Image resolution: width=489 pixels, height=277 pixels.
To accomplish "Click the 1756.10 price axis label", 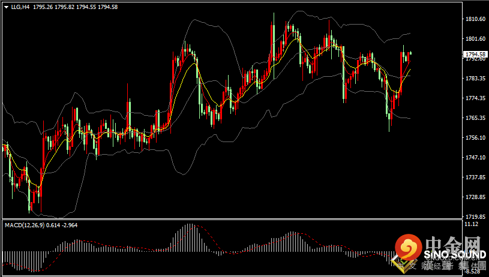I will tap(475, 138).
